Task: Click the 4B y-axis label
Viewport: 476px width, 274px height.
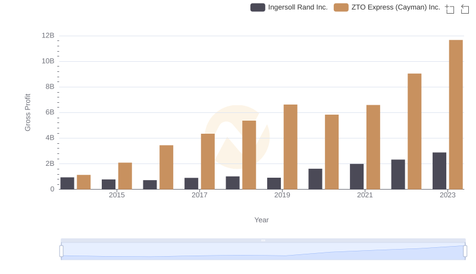Action: tap(50, 138)
